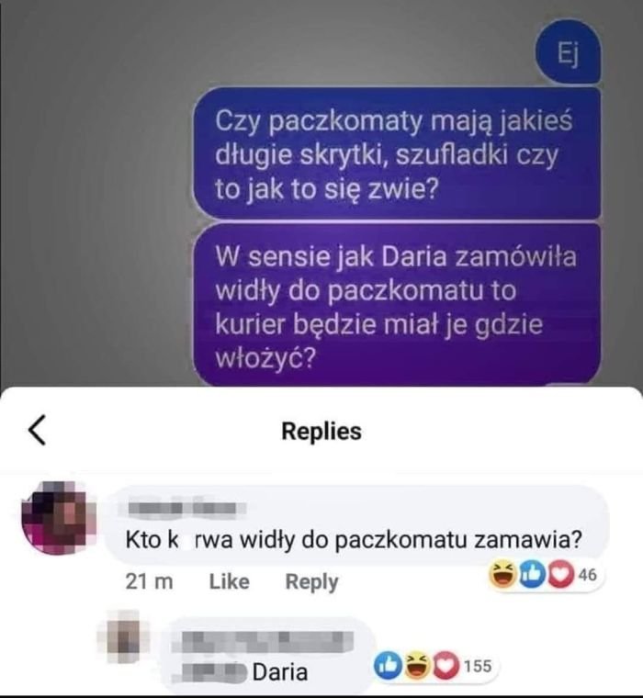
Task: Click the 21 m timestamp
Action: pyautogui.click(x=149, y=581)
